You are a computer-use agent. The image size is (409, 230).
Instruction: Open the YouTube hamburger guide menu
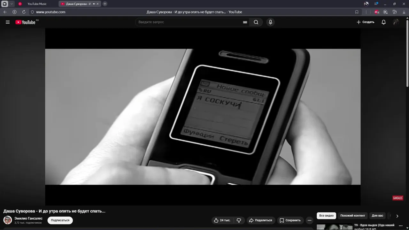coord(8,22)
